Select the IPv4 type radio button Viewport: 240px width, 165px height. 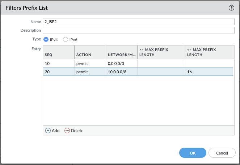pyautogui.click(x=46, y=39)
